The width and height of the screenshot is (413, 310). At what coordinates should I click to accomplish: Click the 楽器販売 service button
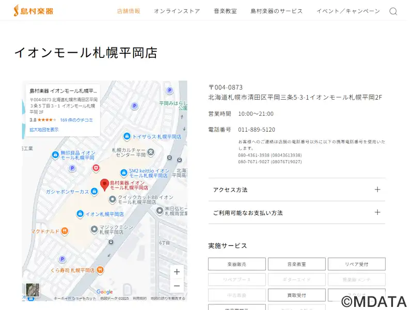(237, 264)
